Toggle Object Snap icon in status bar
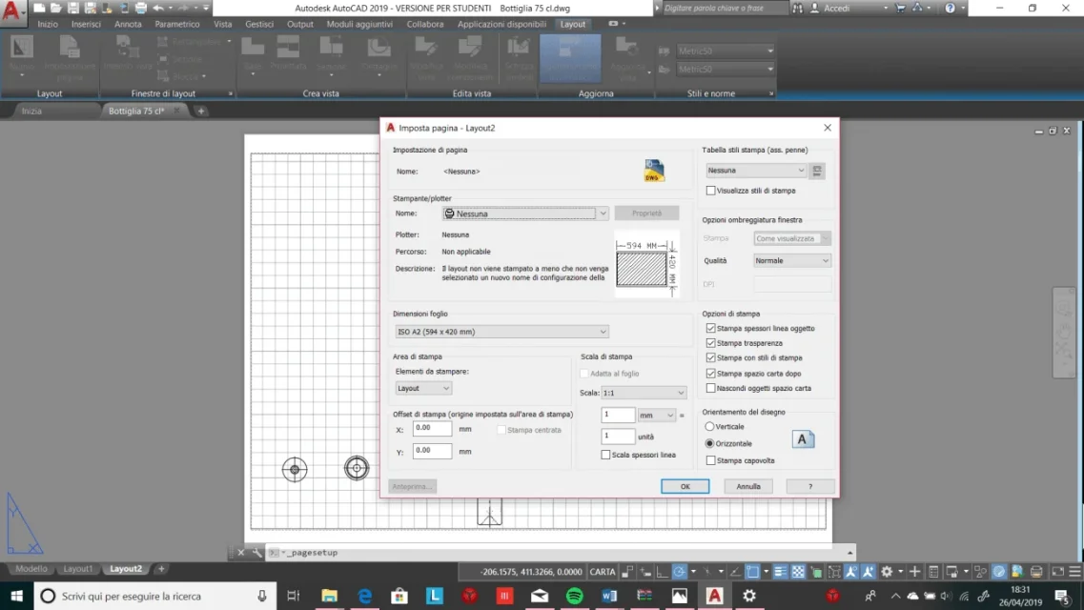This screenshot has width=1084, height=610. point(753,571)
